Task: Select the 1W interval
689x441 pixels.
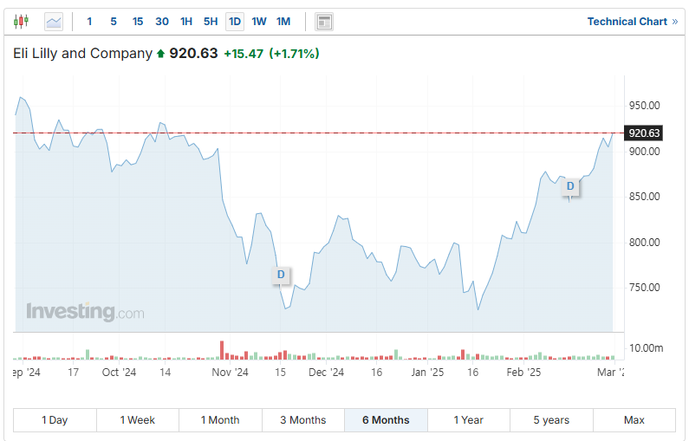Action: (x=259, y=22)
